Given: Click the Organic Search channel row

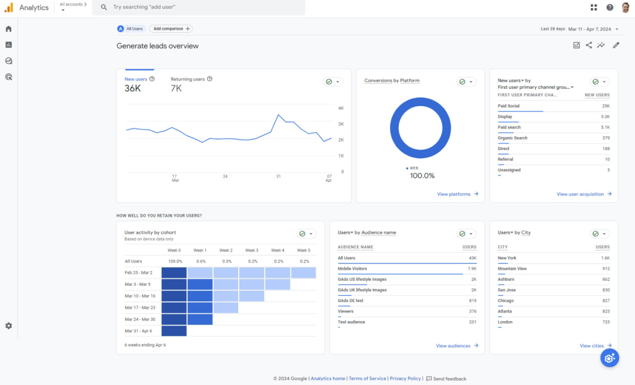Looking at the screenshot, I should (553, 138).
